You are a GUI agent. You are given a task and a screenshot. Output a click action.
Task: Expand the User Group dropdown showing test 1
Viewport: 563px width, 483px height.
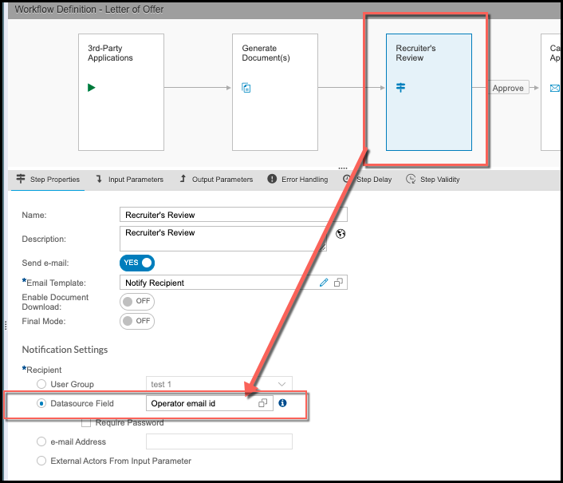pos(281,384)
